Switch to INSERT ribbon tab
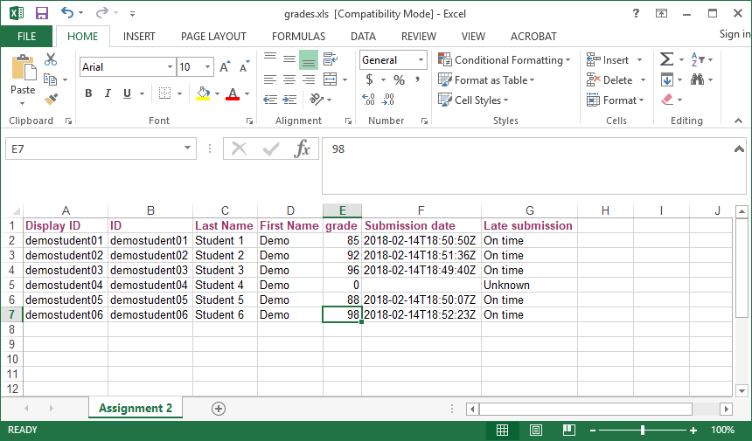 tap(139, 37)
